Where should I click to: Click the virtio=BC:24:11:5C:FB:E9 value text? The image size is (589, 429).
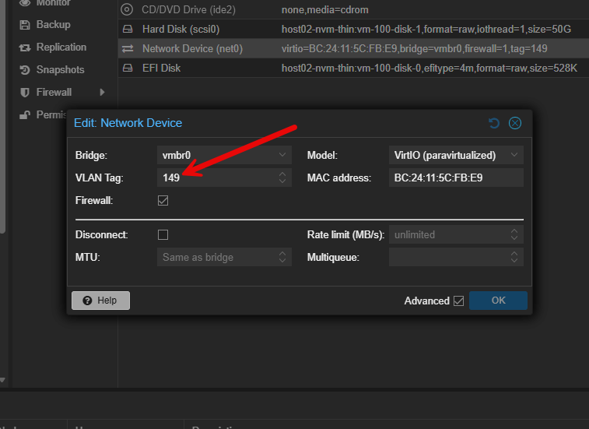(415, 48)
